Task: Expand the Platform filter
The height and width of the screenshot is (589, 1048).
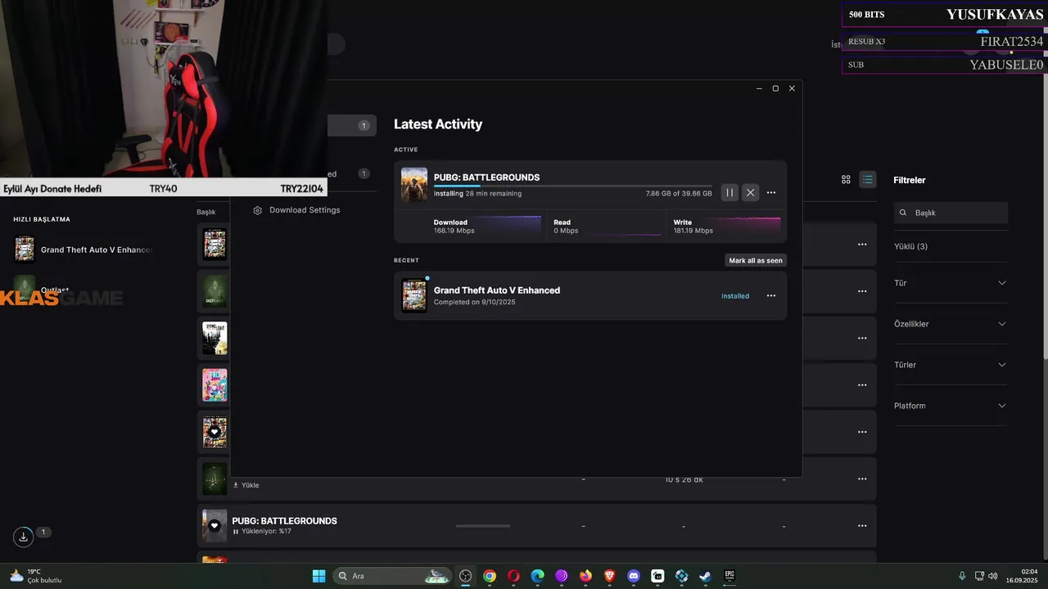Action: [x=950, y=406]
